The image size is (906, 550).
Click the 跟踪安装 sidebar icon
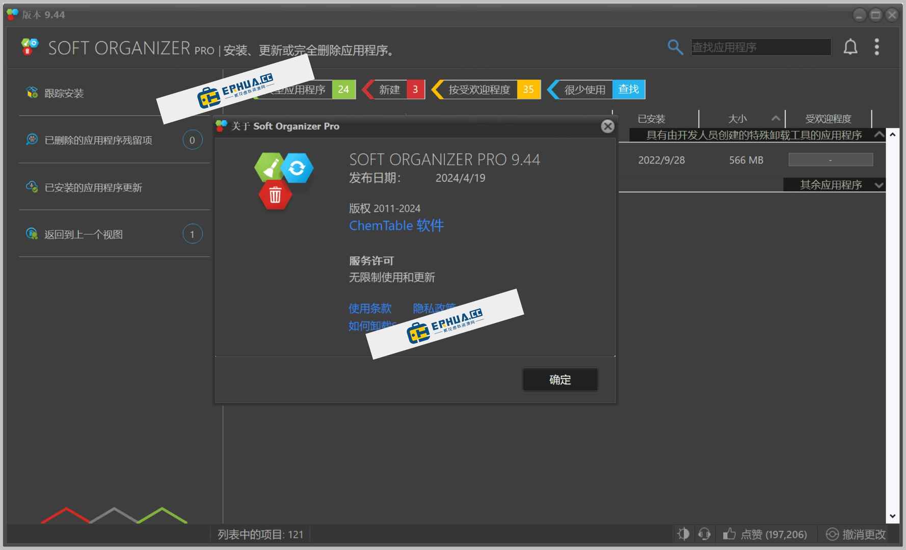32,92
